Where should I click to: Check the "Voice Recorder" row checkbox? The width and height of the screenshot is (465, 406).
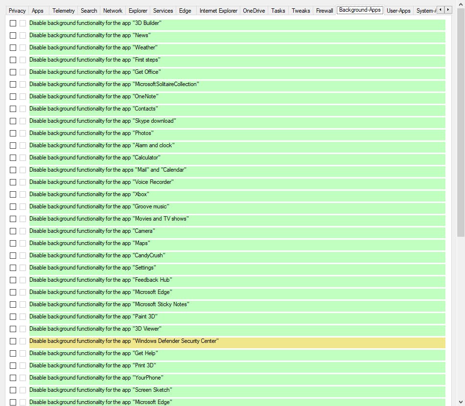[x=13, y=182]
